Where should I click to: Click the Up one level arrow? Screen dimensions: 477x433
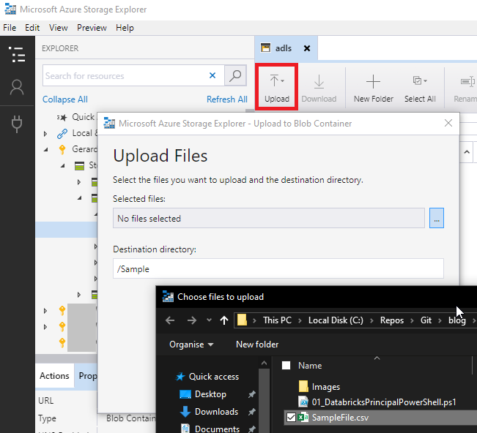click(x=224, y=320)
